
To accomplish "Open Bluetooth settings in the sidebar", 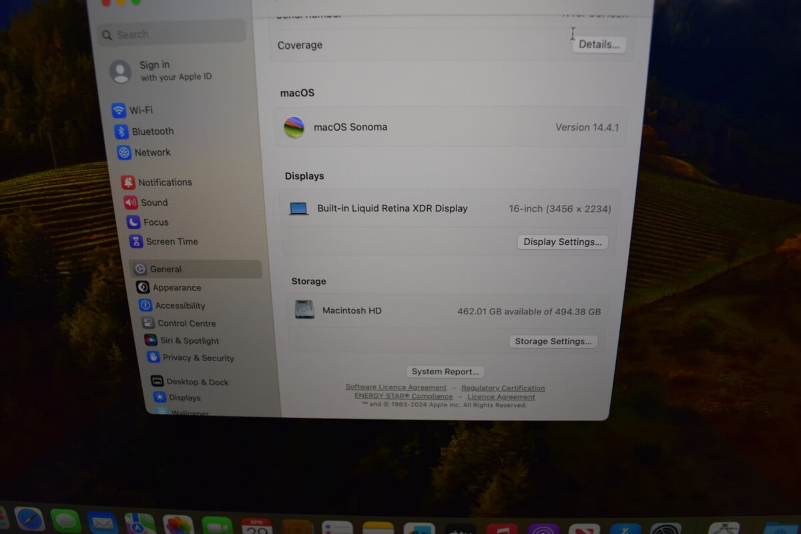I will click(144, 131).
